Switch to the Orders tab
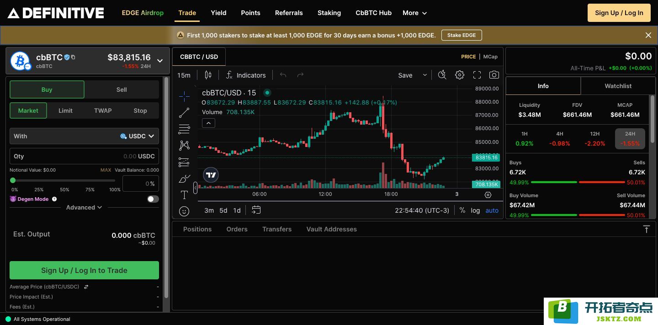Screen dimensions: 658x325 (237, 229)
